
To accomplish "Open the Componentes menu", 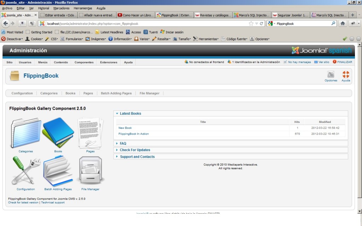I will point(84,62).
